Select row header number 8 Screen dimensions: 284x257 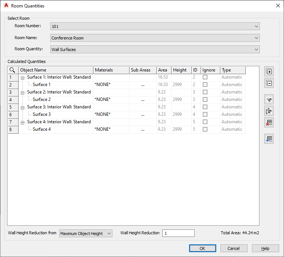[13, 130]
